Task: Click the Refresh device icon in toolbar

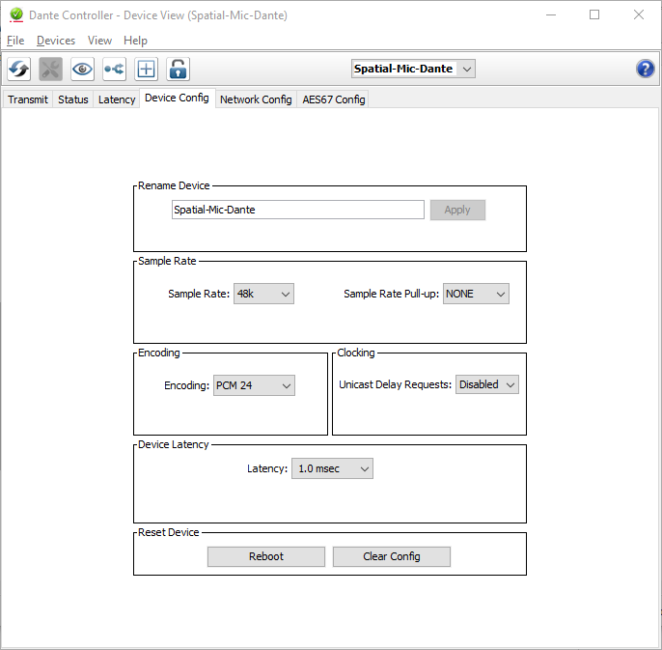Action: click(x=19, y=69)
